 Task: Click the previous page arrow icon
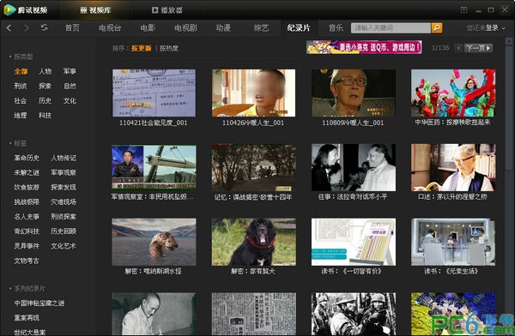click(458, 48)
